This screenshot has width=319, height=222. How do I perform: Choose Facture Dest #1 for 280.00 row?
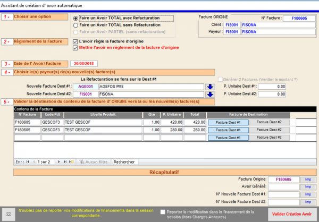pos(228,129)
